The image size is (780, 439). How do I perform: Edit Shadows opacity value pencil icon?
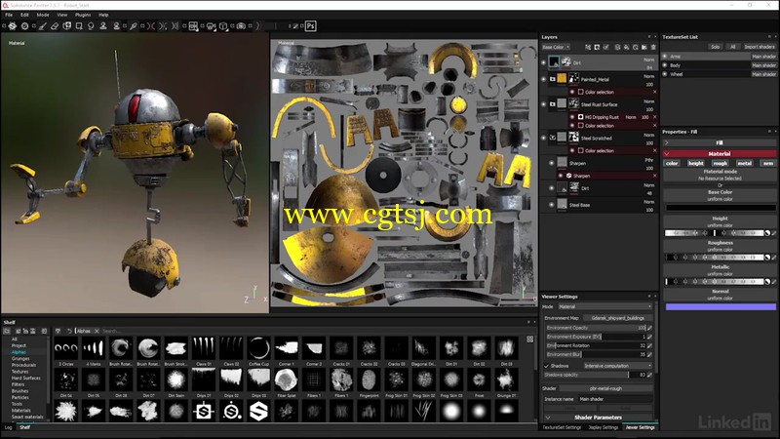(x=649, y=375)
